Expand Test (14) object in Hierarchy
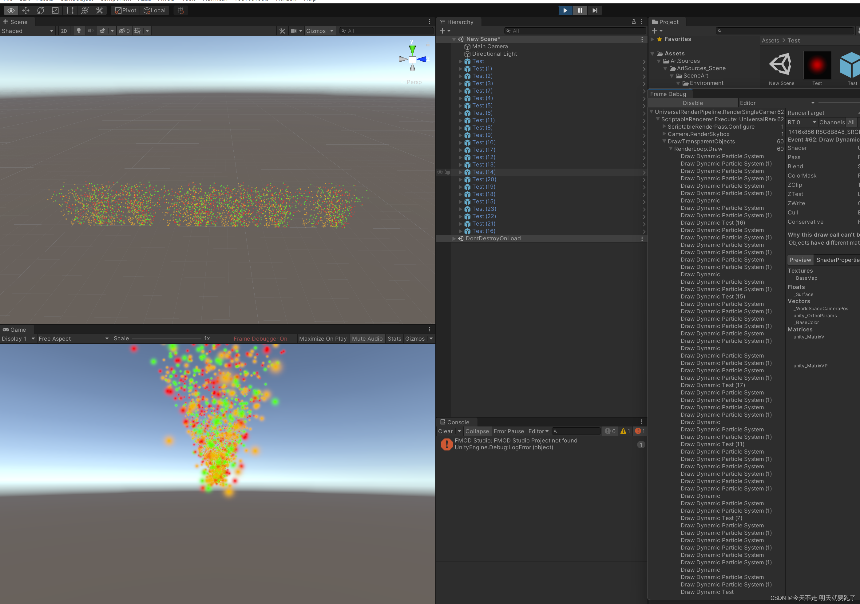Screen dimensions: 860x604 click(x=461, y=172)
